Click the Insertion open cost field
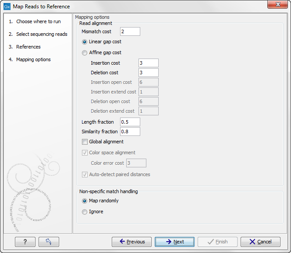 click(x=149, y=82)
